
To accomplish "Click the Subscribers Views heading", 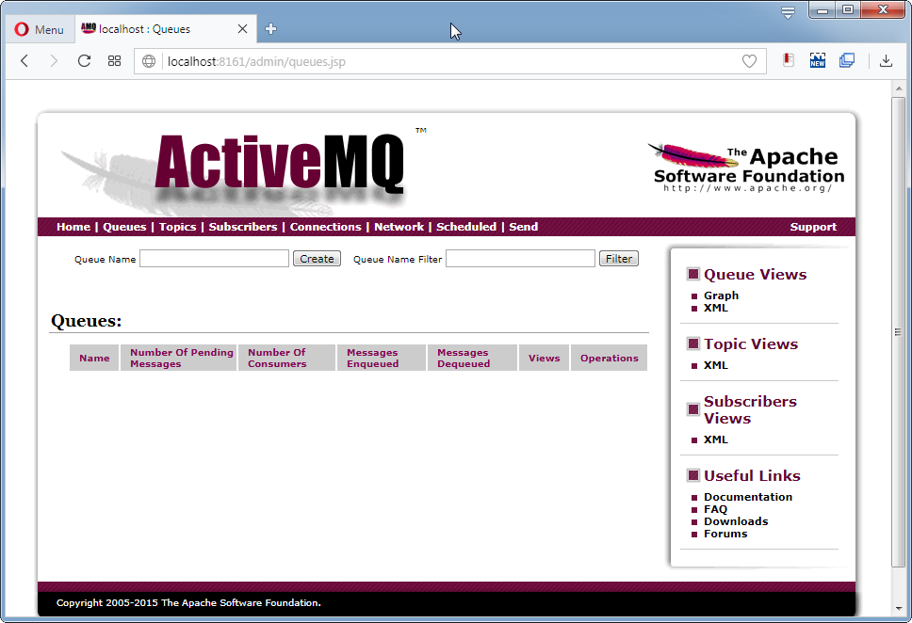I will 750,409.
